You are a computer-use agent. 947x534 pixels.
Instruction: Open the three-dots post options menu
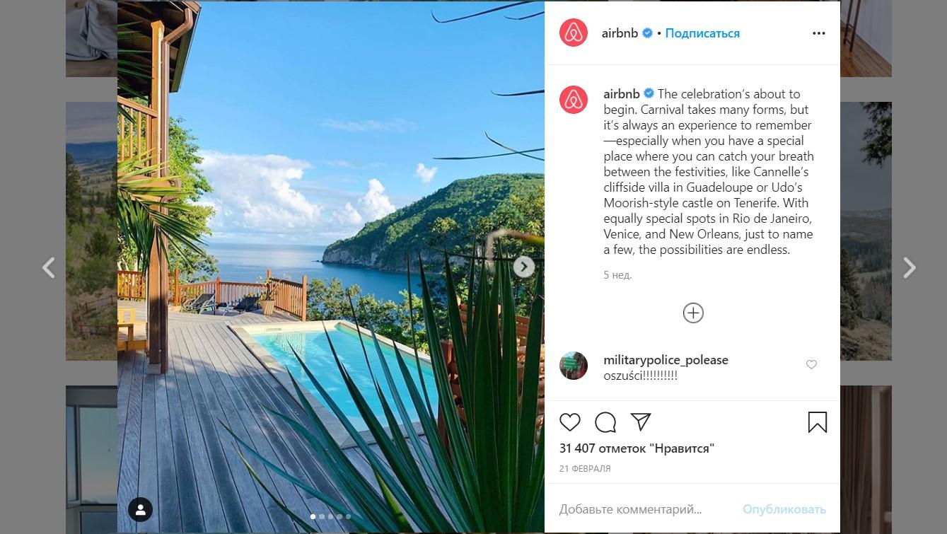coord(819,33)
